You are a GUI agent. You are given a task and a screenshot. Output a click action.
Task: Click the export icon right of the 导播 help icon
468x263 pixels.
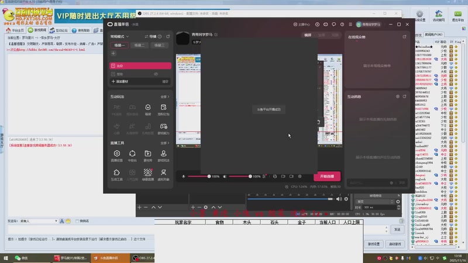(168, 36)
